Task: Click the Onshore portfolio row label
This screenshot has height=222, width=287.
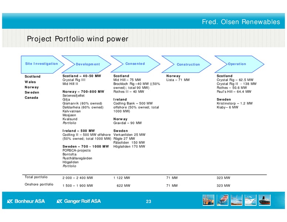Action: click(x=39, y=185)
